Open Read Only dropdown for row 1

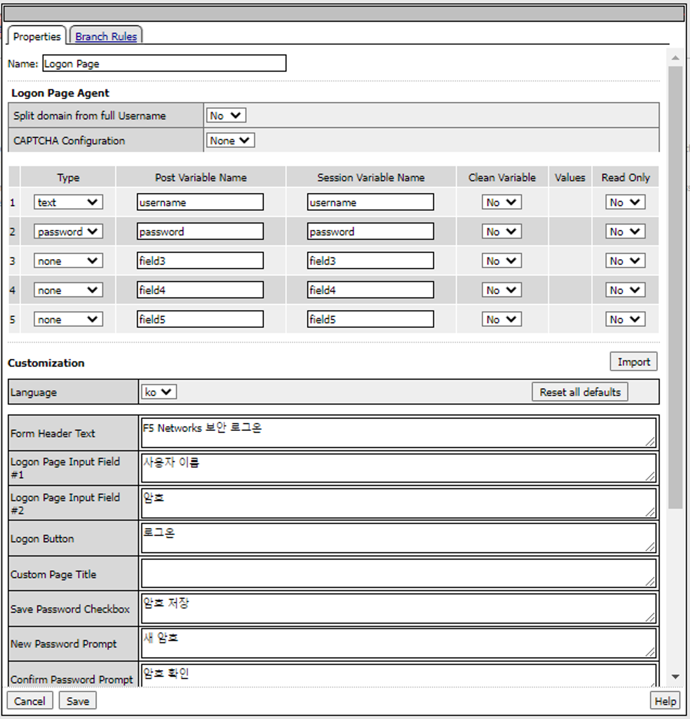click(x=625, y=202)
